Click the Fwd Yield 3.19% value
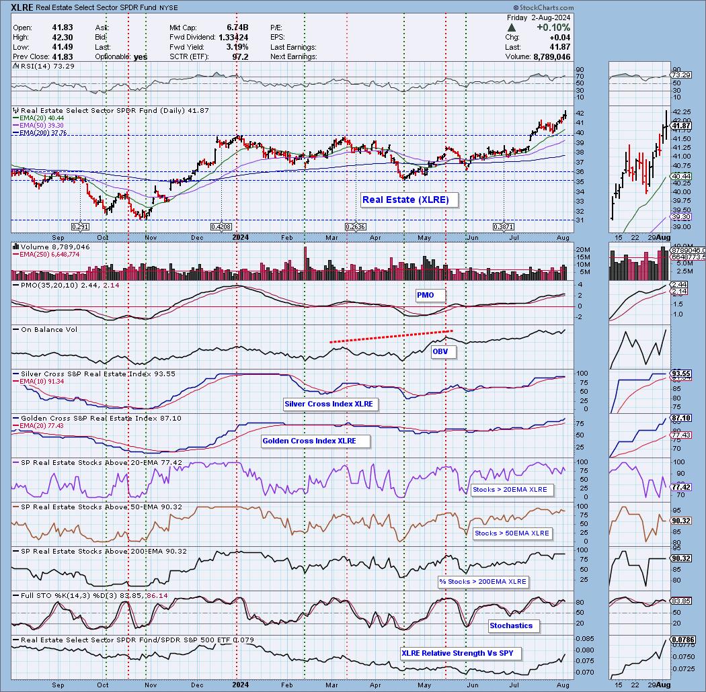The width and height of the screenshot is (706, 692). point(237,47)
